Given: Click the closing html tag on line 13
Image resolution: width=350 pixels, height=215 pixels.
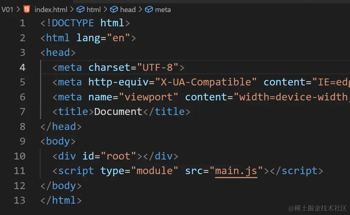Looking at the screenshot, I should click(61, 200).
